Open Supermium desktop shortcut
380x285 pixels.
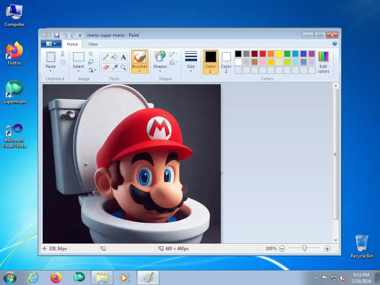[14, 92]
